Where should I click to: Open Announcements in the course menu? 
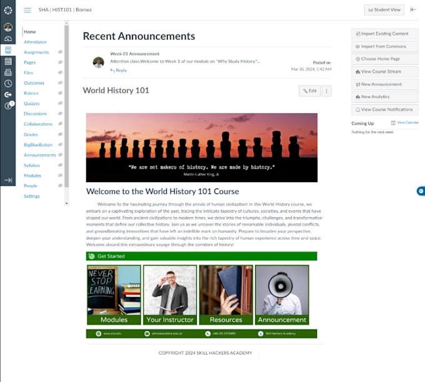40,155
